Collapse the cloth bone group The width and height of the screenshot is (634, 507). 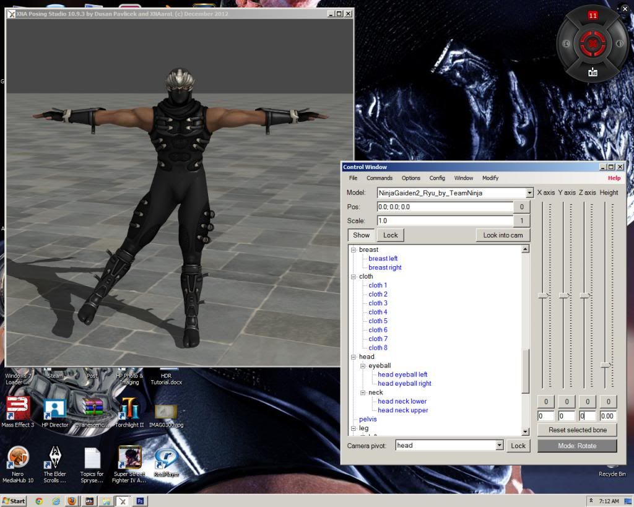point(354,277)
